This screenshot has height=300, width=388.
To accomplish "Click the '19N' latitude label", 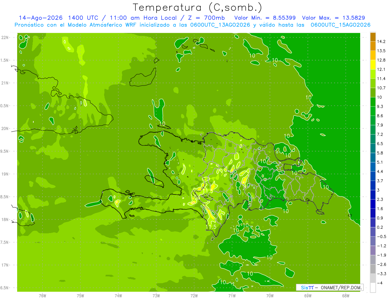I will 5,174.
